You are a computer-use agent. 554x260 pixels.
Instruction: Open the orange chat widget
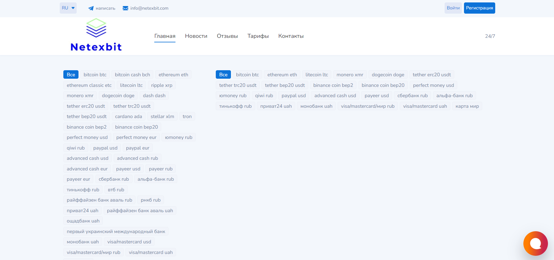pyautogui.click(x=536, y=243)
